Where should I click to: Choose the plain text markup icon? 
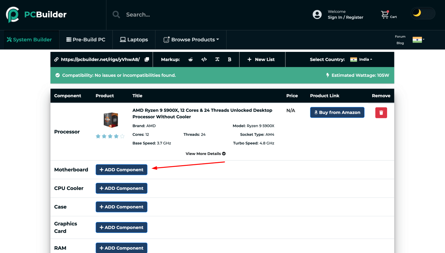click(x=217, y=59)
